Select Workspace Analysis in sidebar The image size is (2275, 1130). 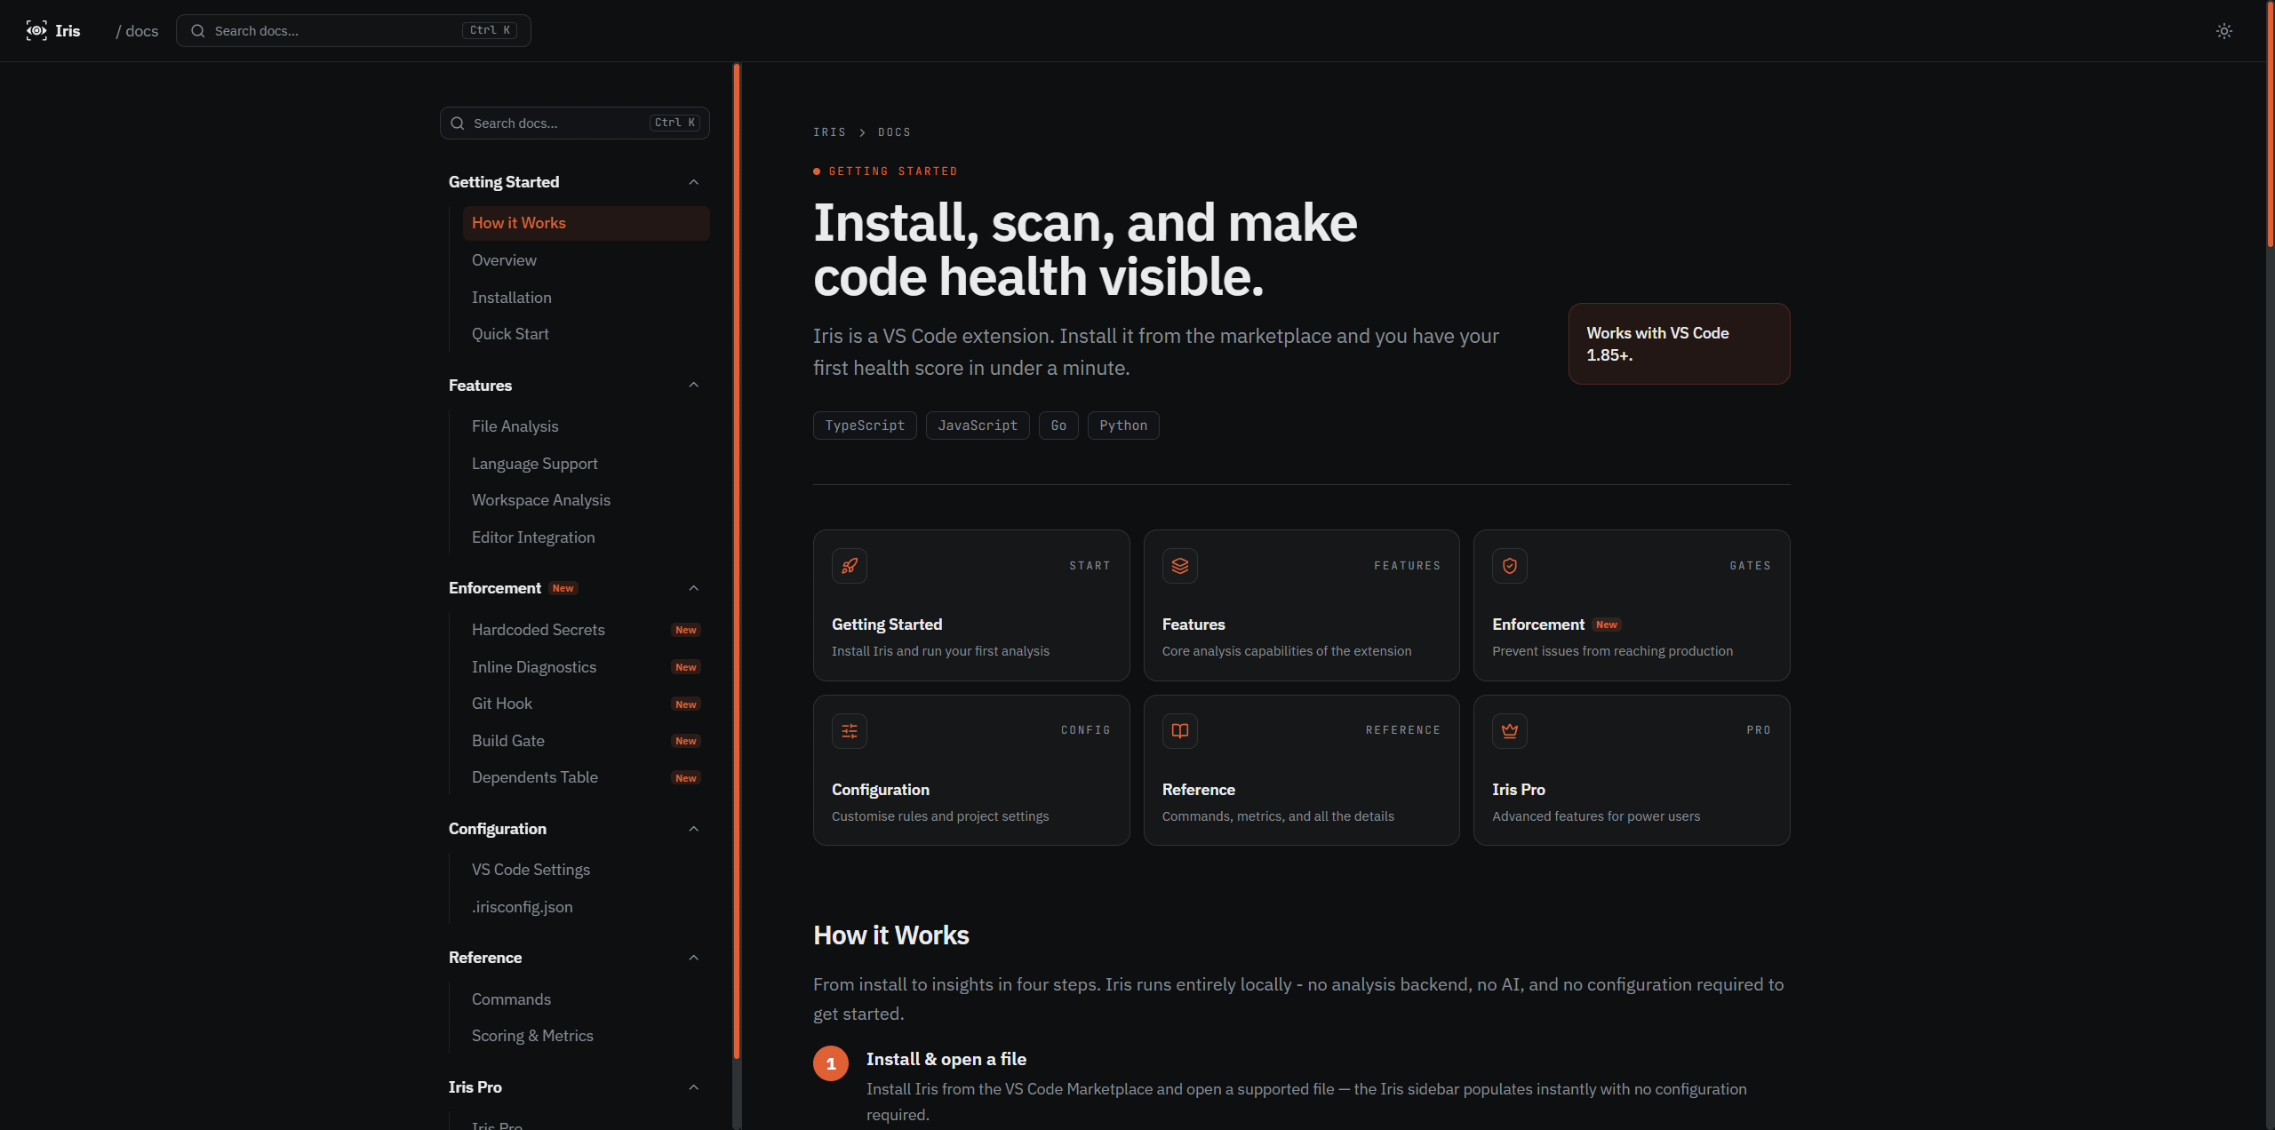pos(586,500)
